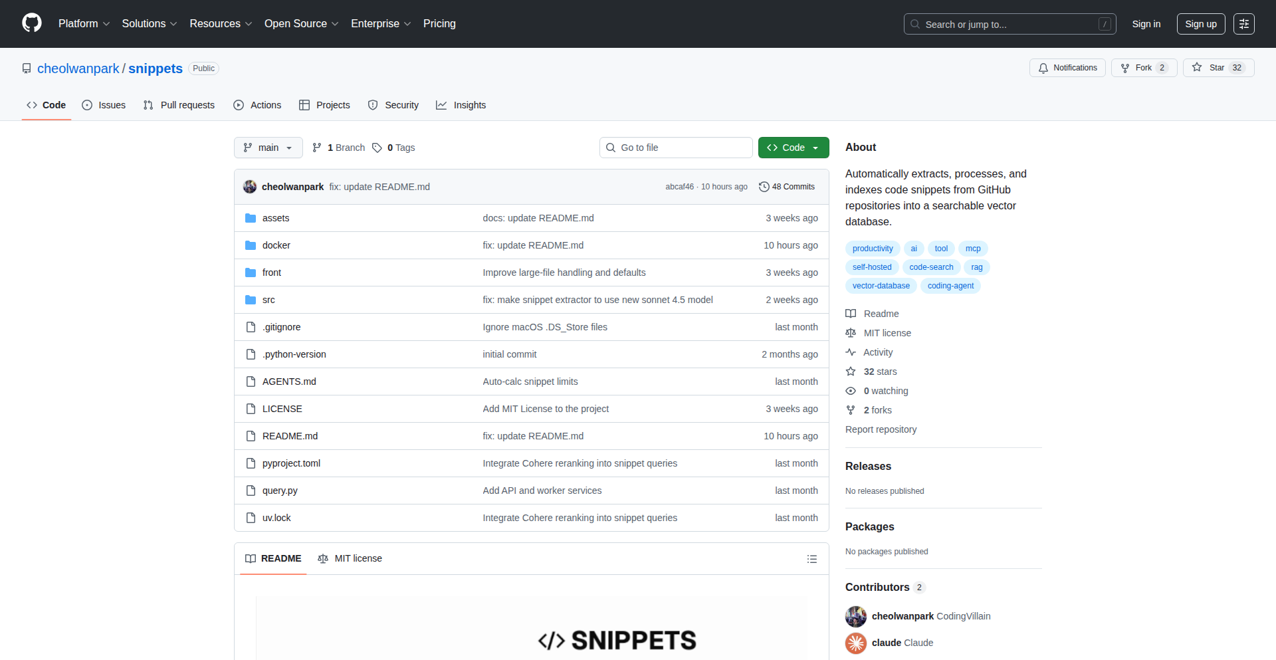1276x660 pixels.
Task: Open the Projects tab
Action: coord(324,105)
